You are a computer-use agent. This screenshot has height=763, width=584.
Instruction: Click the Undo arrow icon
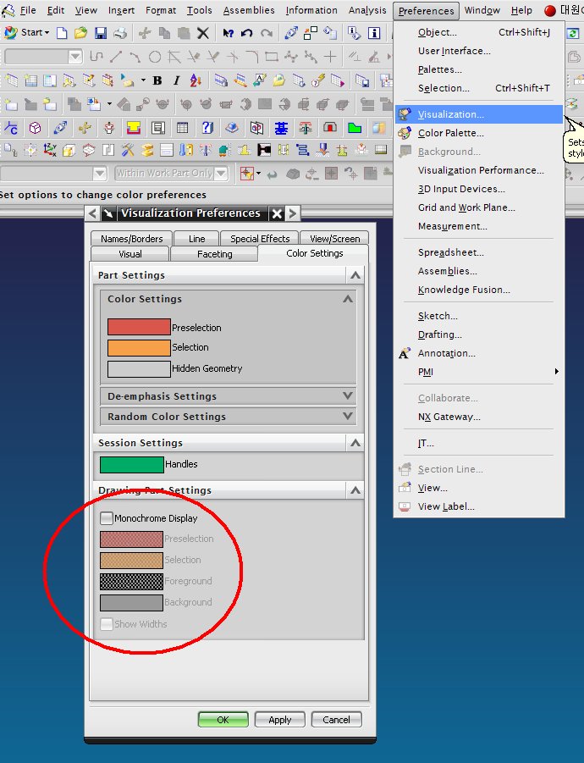click(247, 33)
